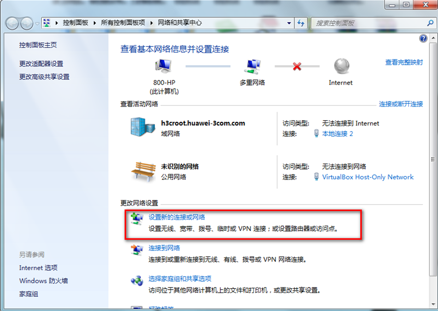
Task: Click the 多重网络 network icon
Action: coord(252,66)
